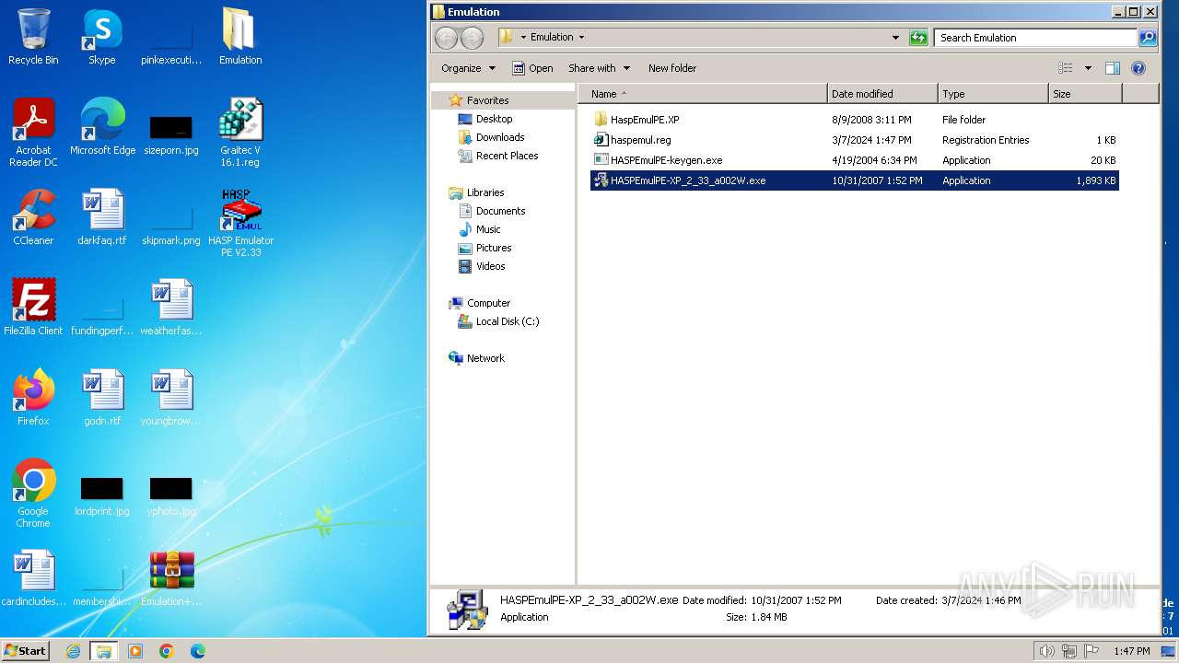Open Acrobat Reader DC shortcut

(33, 133)
